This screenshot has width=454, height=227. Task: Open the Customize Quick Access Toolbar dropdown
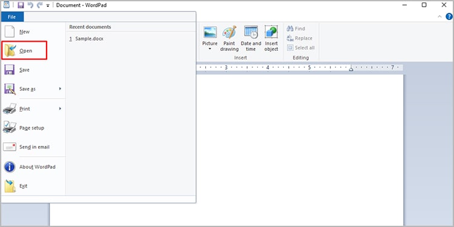[x=48, y=5]
